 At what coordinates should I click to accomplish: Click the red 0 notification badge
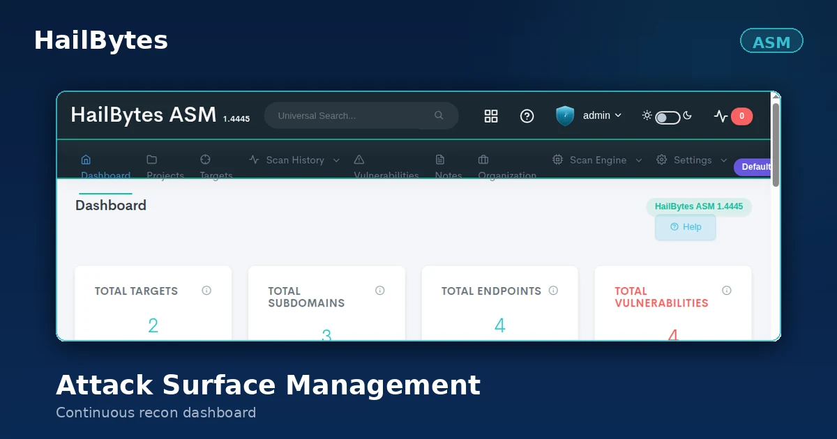pyautogui.click(x=741, y=116)
